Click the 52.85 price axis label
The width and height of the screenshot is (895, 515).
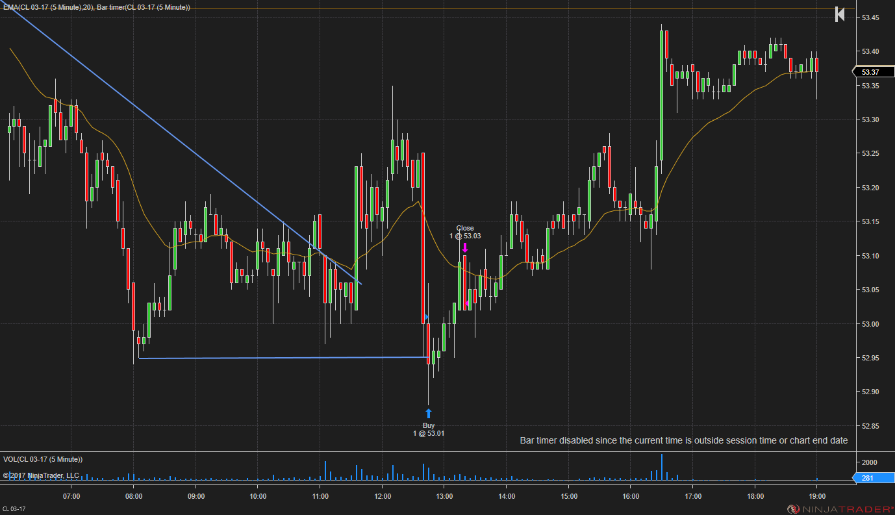pos(870,426)
